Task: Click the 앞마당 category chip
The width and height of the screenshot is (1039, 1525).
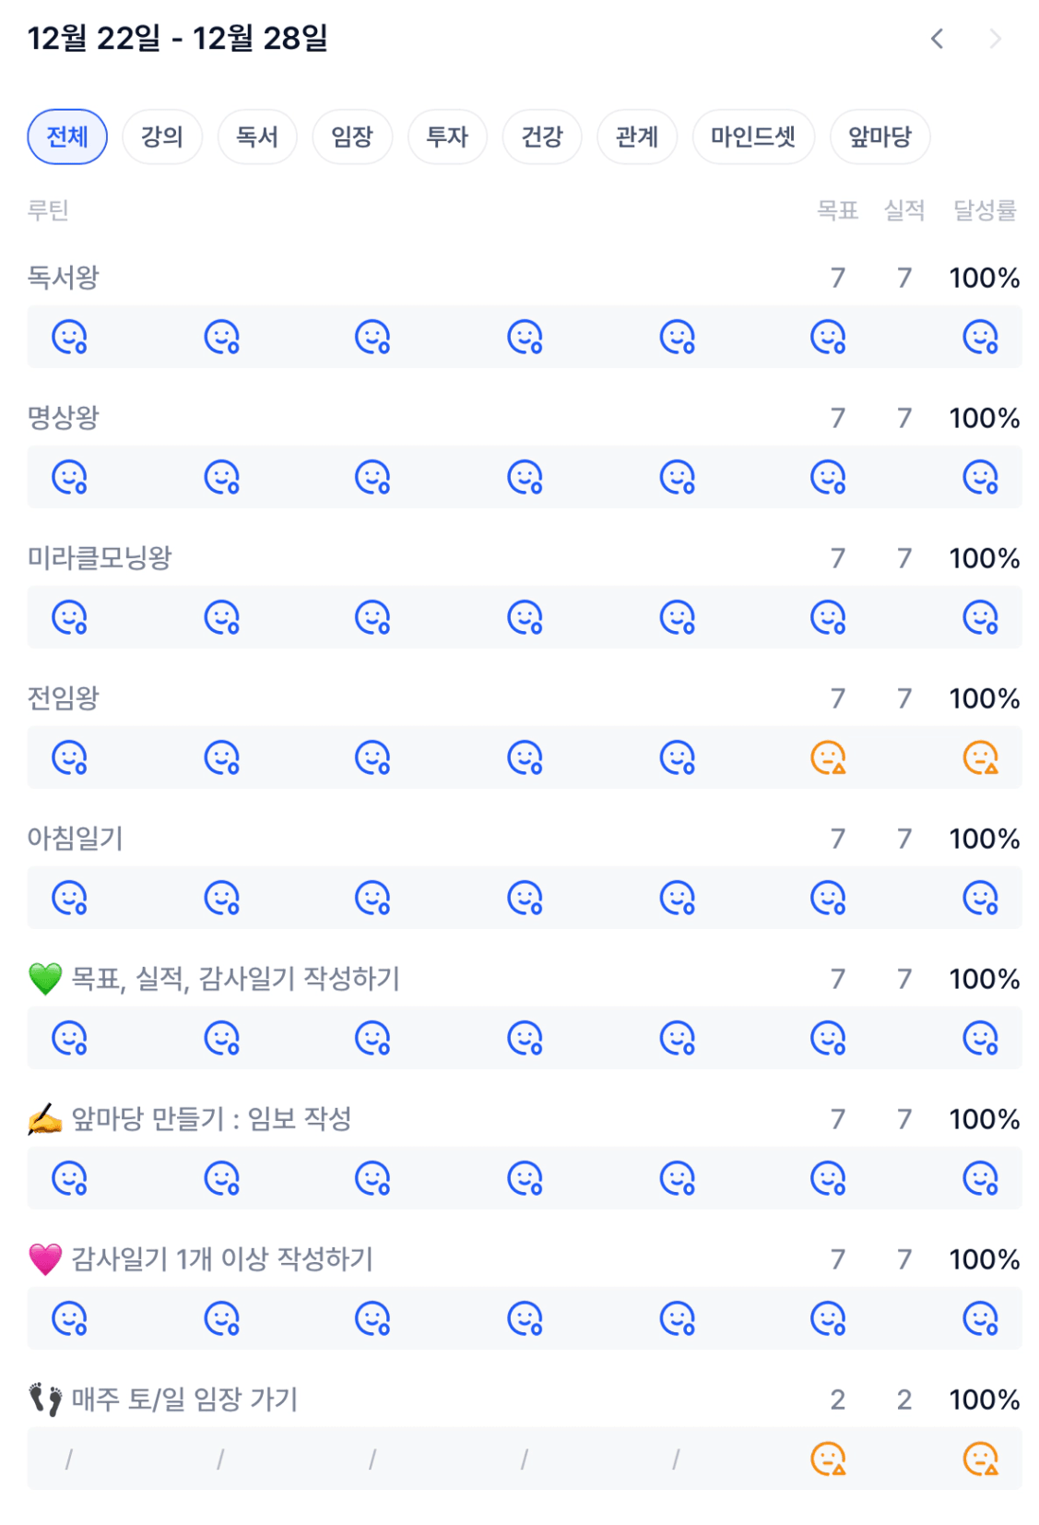Action: click(880, 137)
